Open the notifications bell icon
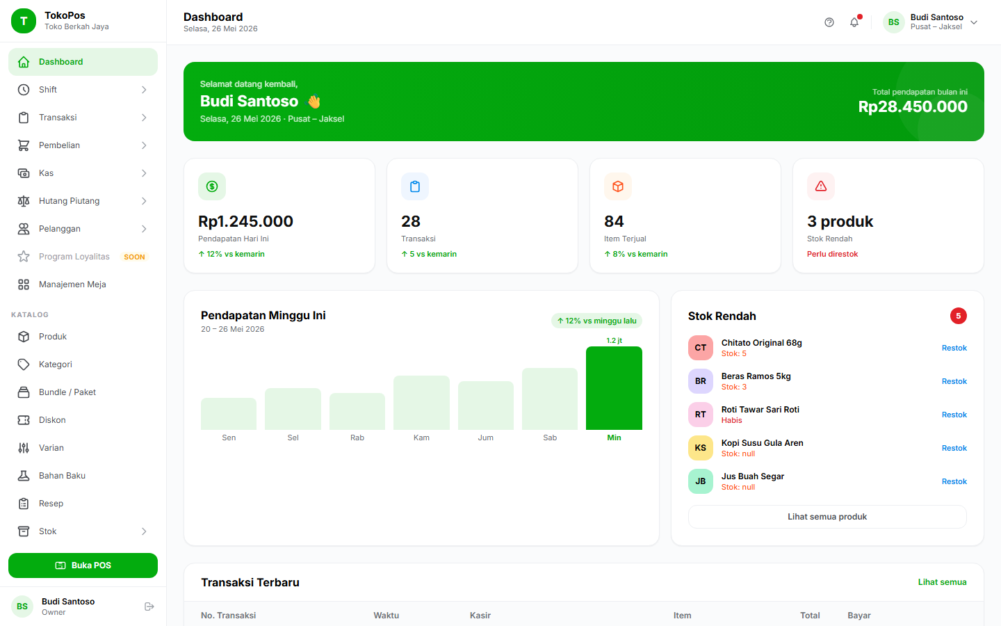Screen dimensions: 1001x626 (854, 22)
